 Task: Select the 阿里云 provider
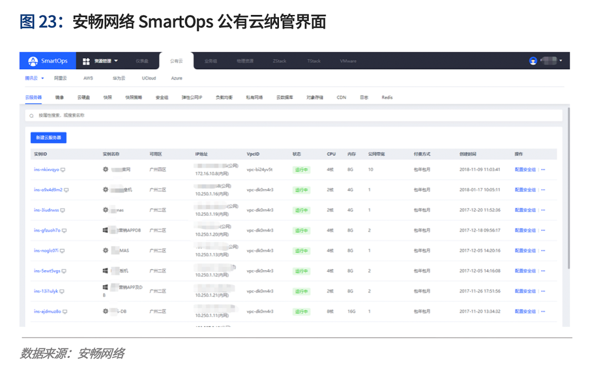[x=60, y=78]
